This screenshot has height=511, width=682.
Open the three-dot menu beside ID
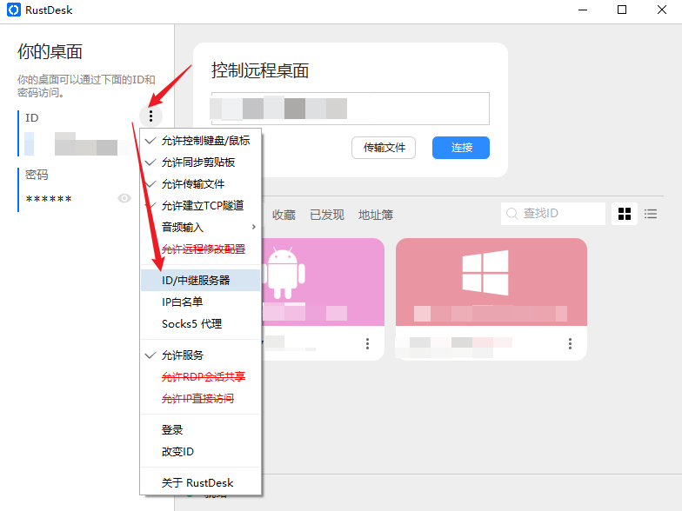(x=151, y=116)
